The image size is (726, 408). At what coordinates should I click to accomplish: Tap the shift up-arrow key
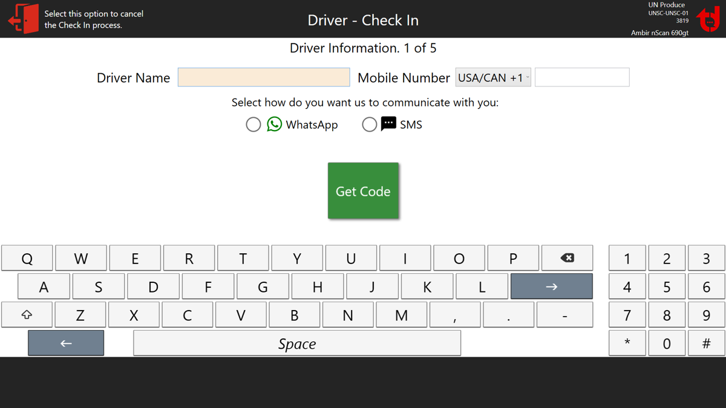click(x=27, y=315)
